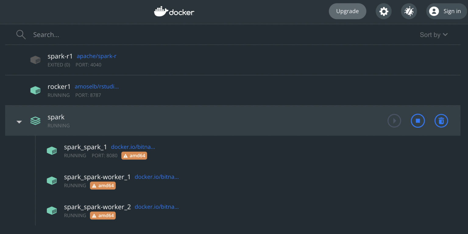This screenshot has width=468, height=234.
Task: Click the grey spark-r1 container icon
Action: [x=35, y=60]
